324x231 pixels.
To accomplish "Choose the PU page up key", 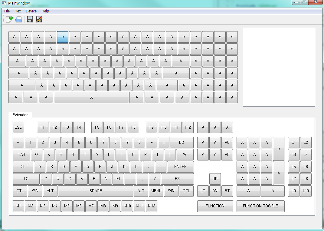I will point(227,143).
